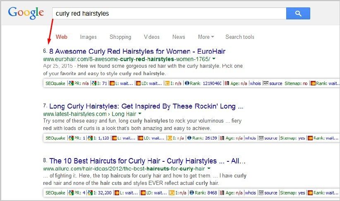Viewport: 340px width, 201px height.
Task: Open the Videos tab
Action: coord(152,37)
